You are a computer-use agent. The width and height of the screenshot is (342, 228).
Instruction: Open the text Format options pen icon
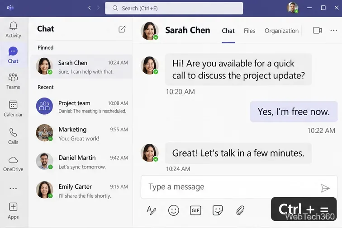click(x=151, y=210)
